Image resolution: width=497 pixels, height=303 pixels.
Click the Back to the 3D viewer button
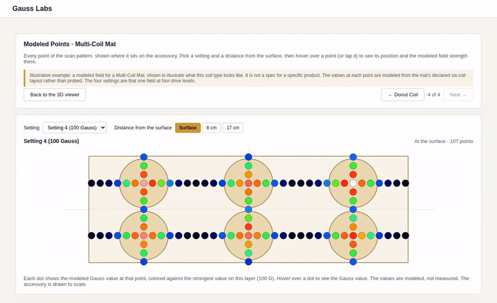coord(55,95)
